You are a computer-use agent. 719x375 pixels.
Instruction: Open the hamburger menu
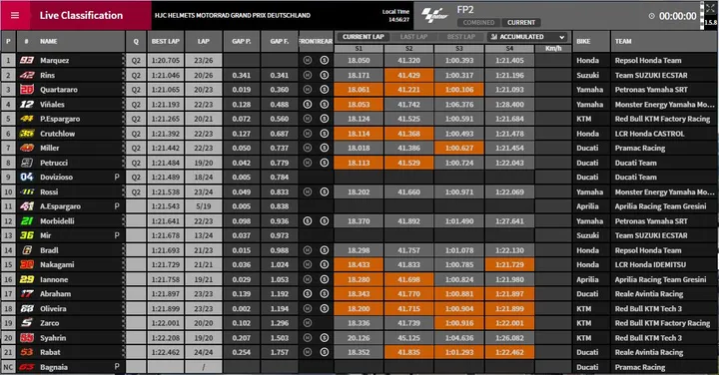point(15,15)
